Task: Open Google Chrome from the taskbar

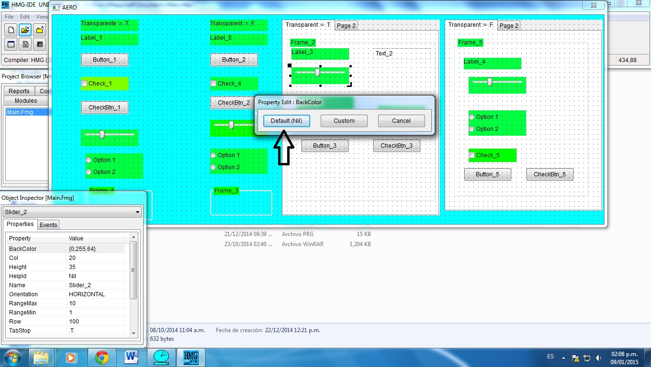Action: (101, 357)
